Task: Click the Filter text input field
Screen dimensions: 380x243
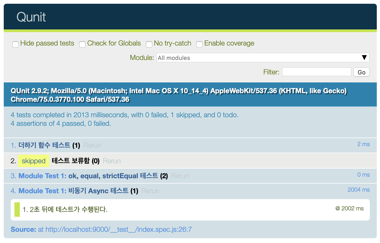Action: pyautogui.click(x=316, y=72)
